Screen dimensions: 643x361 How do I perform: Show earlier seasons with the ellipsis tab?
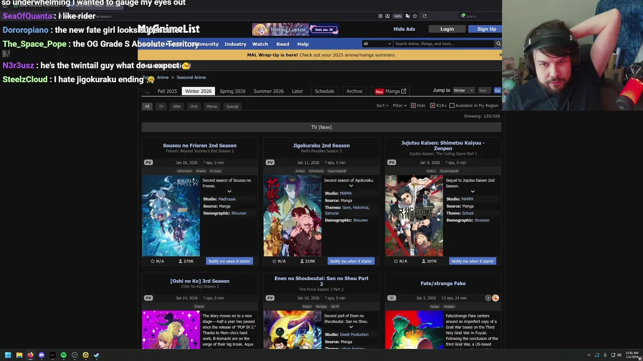click(147, 91)
